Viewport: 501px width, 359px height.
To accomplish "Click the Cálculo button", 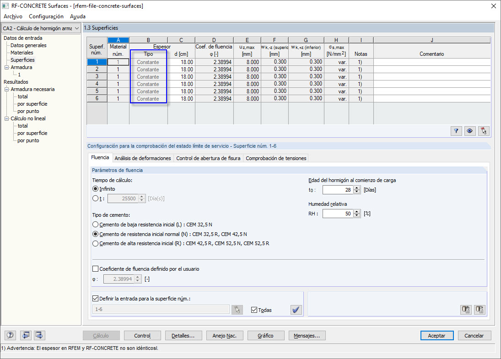I will 101,336.
